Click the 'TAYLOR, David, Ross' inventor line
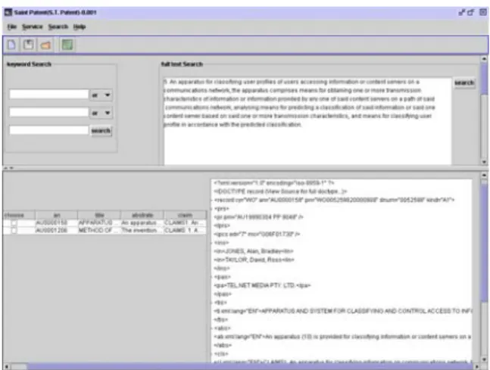Viewport: 490px width, 370px height. point(254,260)
